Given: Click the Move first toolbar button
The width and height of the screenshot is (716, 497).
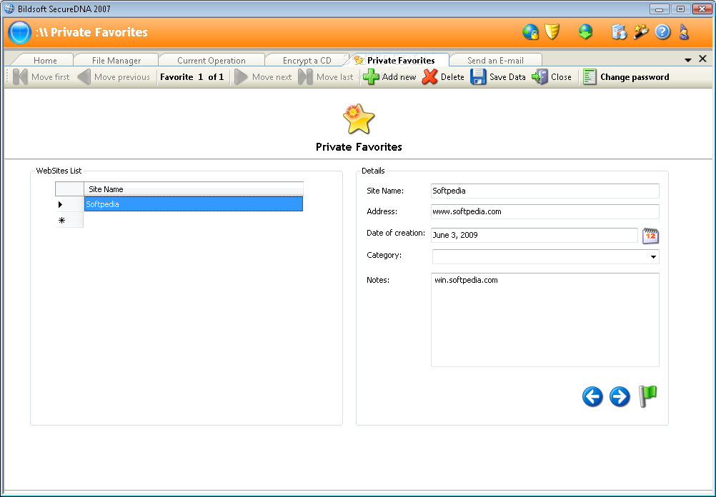Looking at the screenshot, I should coord(41,76).
